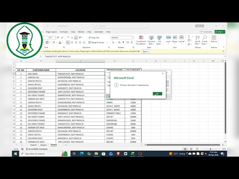Open Format as Table gallery
Viewport: 239px width, 179px height.
[151, 40]
